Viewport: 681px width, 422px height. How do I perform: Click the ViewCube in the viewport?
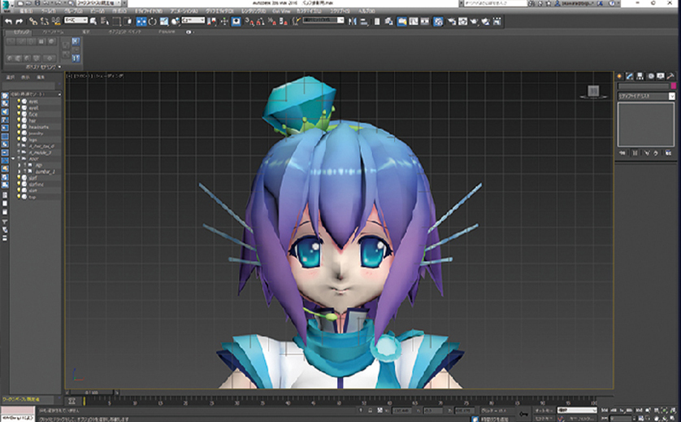click(x=593, y=92)
